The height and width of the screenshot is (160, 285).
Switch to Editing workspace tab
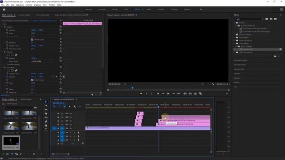(x=115, y=9)
